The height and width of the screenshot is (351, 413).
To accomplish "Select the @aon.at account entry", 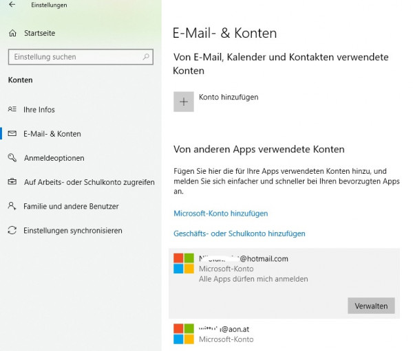I will 284,335.
